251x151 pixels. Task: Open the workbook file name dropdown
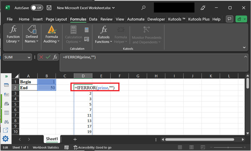click(x=113, y=8)
